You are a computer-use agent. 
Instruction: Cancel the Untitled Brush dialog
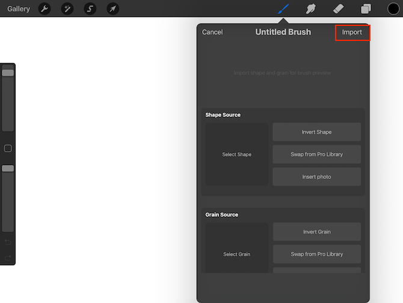pos(212,32)
